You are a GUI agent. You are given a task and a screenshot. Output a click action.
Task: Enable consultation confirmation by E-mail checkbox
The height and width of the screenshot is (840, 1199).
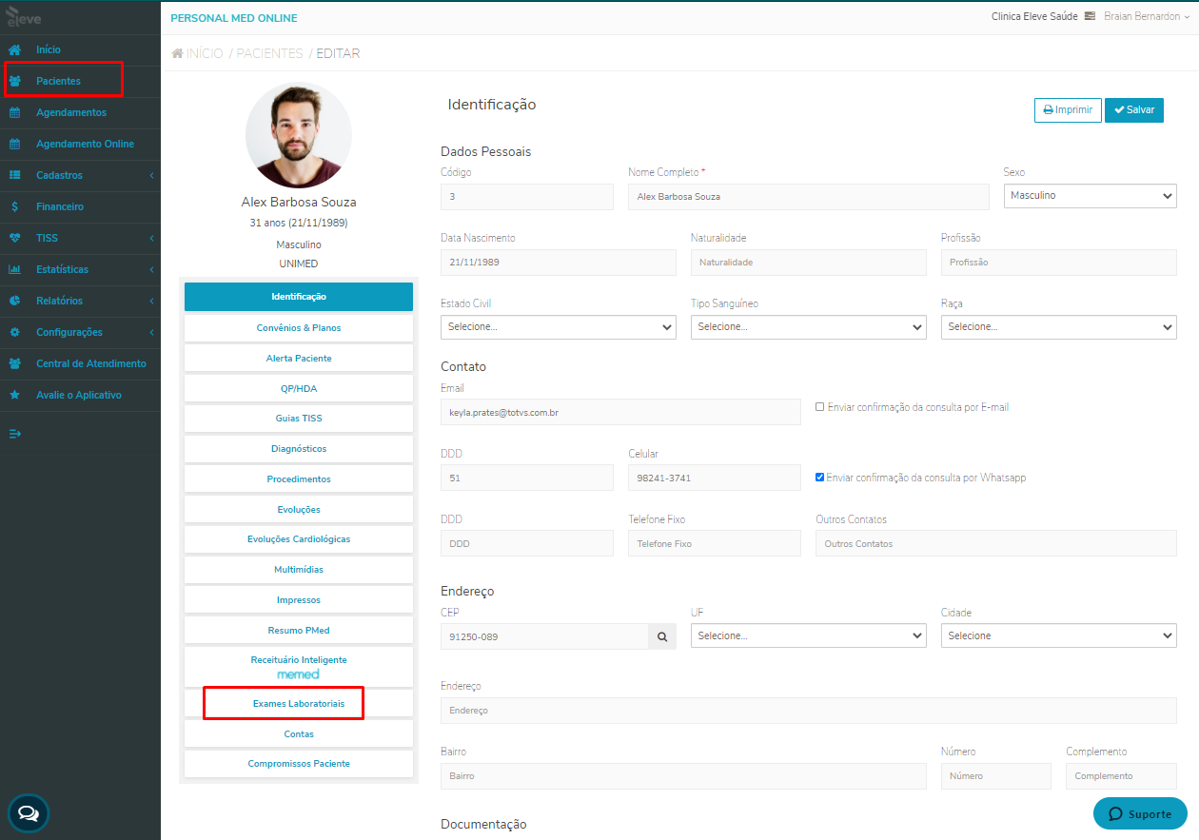coord(820,407)
